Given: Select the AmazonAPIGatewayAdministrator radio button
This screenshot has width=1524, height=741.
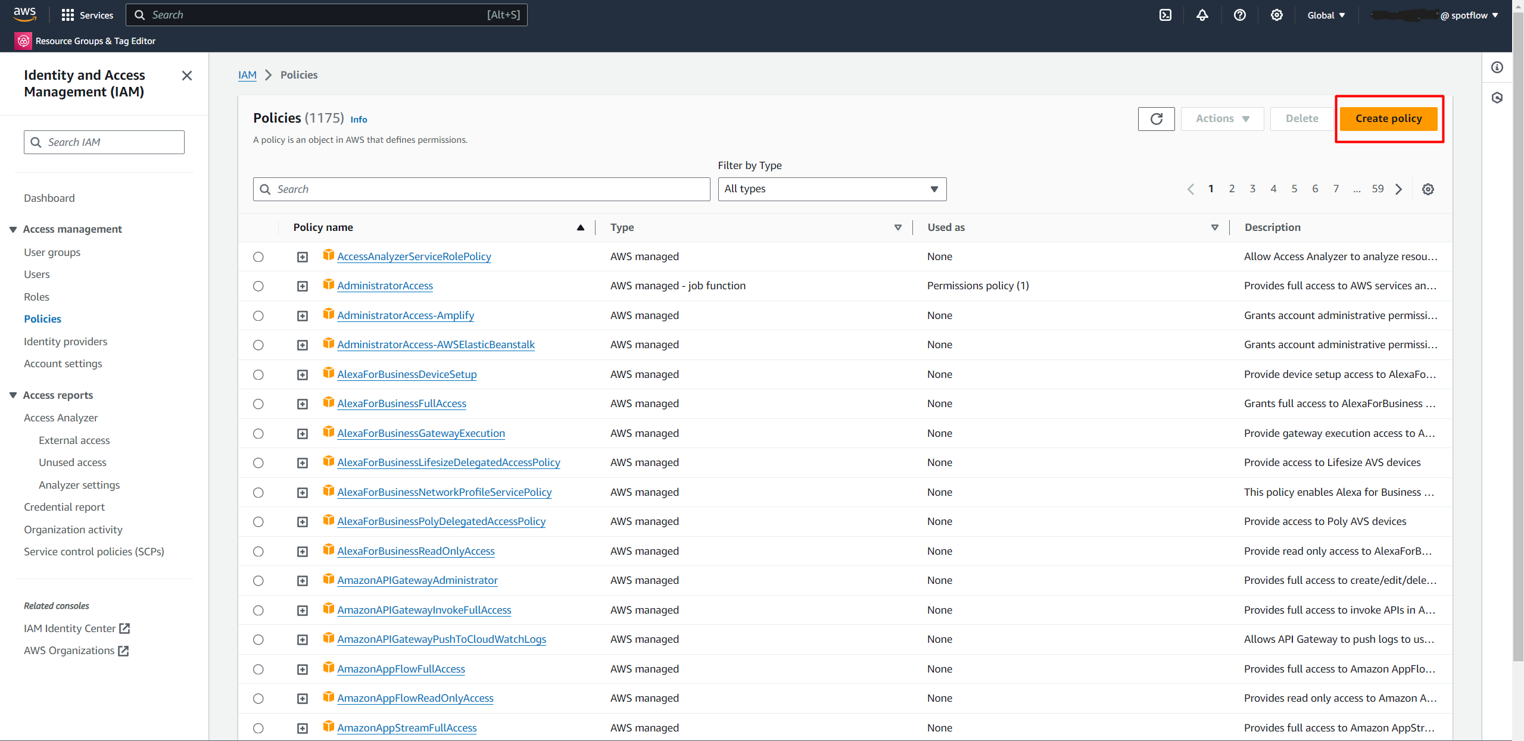Looking at the screenshot, I should pos(258,581).
